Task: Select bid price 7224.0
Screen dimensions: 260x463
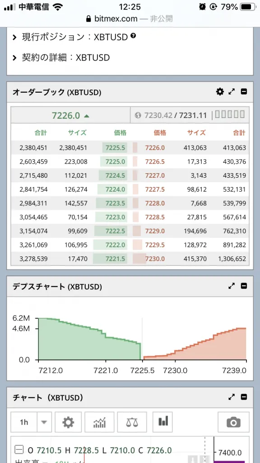Action: pos(115,189)
